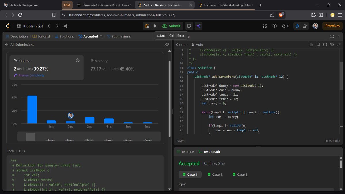
Task: Click the browser back arrow
Action: tap(6, 15)
